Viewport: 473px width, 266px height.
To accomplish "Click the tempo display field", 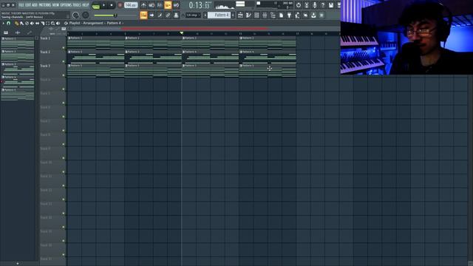I will (131, 5).
